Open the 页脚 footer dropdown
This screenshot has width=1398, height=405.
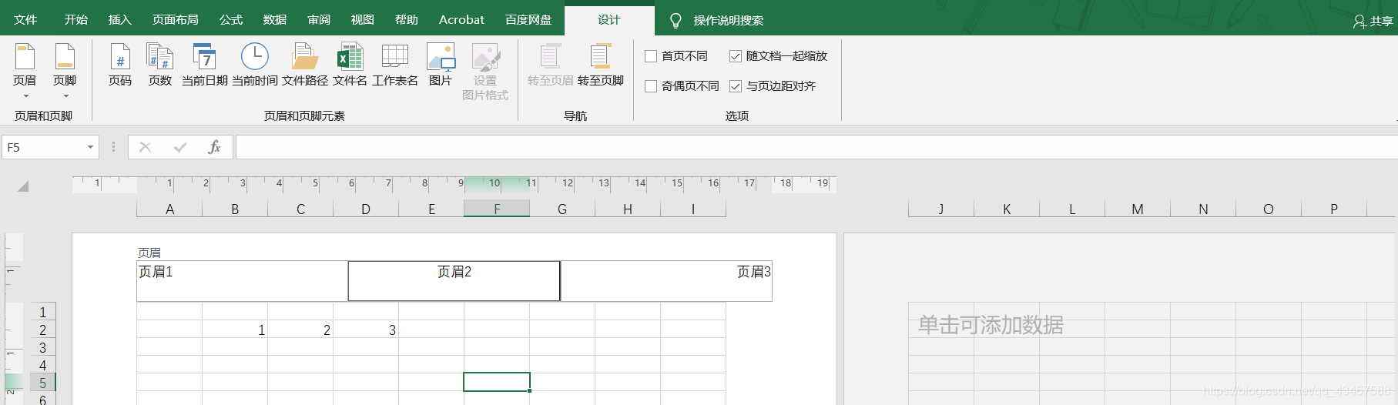pos(65,71)
